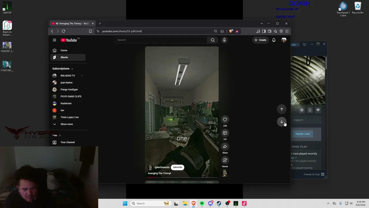This screenshot has height=208, width=369.
Task: Open Brave Shields icon in address bar
Action: pos(231,31)
